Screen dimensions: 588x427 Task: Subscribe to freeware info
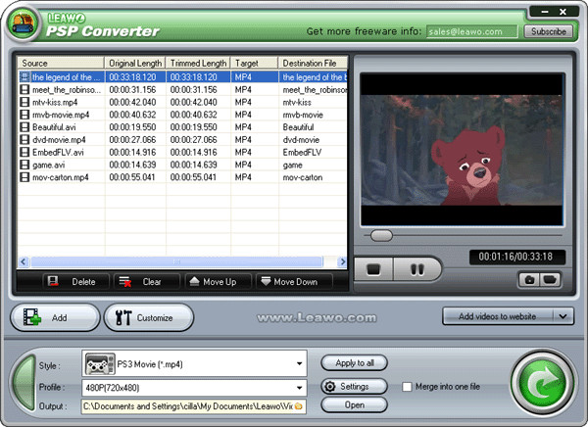(548, 31)
